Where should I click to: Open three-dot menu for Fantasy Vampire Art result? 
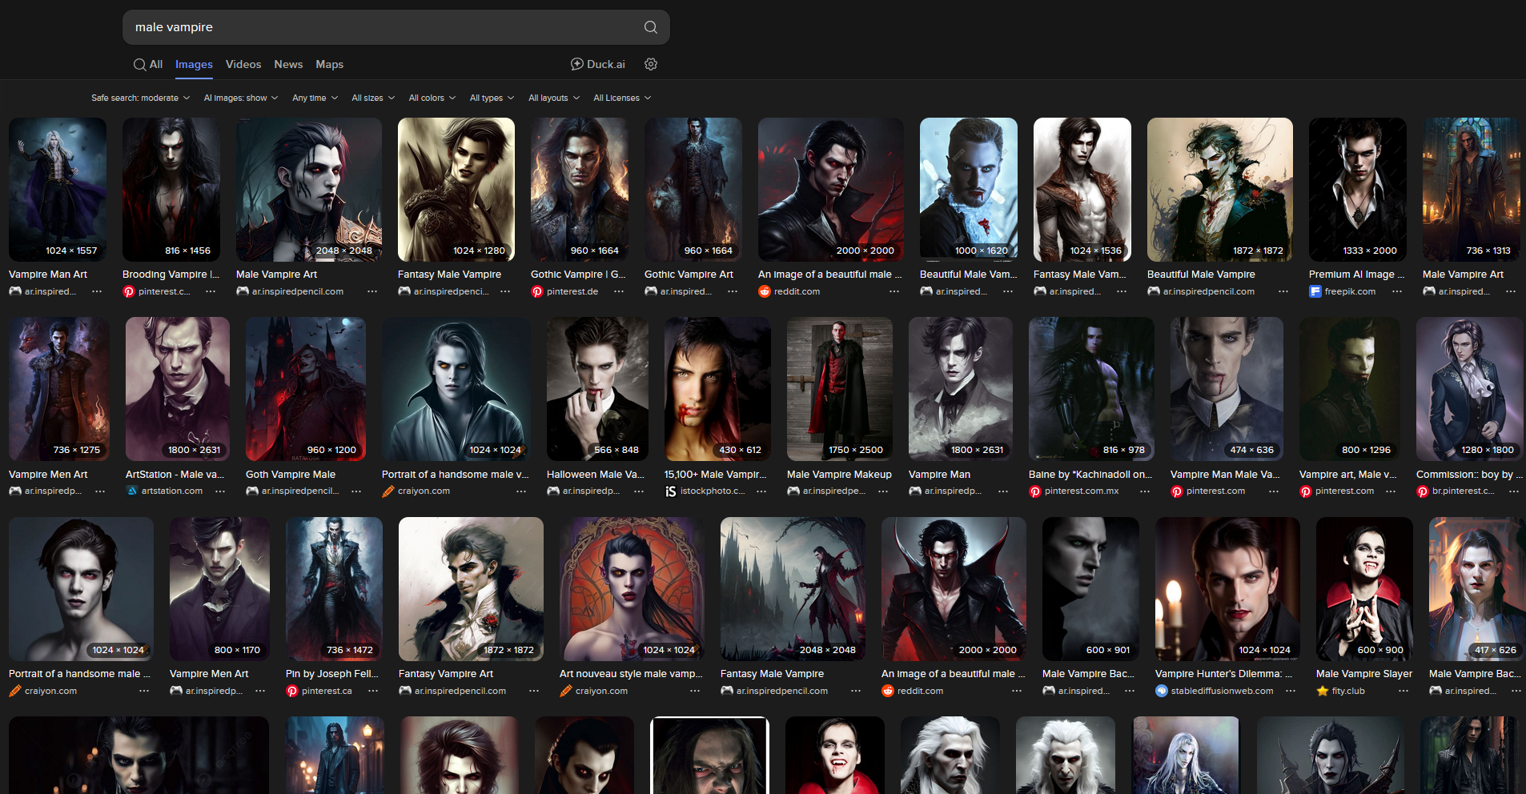534,691
